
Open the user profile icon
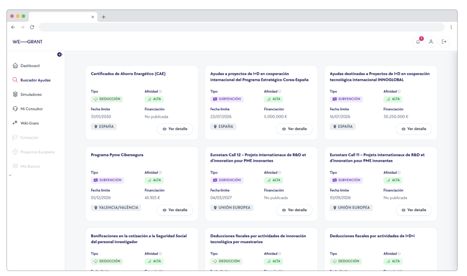(431, 42)
